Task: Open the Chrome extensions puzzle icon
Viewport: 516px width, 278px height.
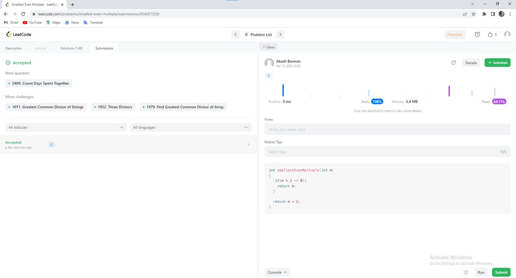Action: 485,14
